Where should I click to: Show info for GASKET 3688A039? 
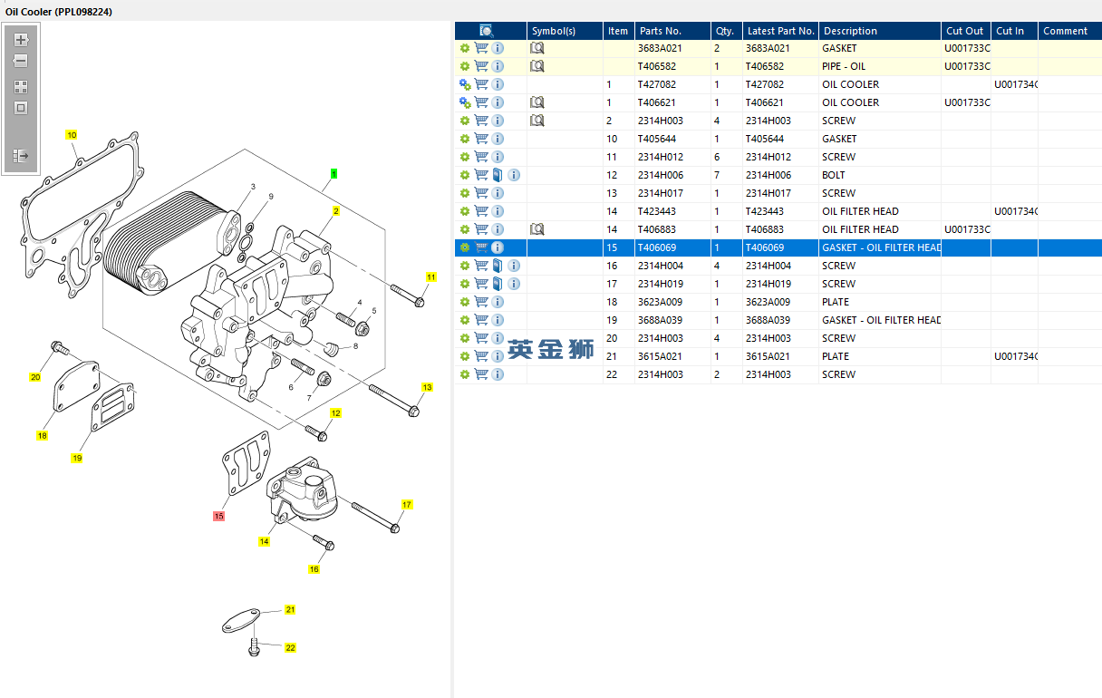[498, 320]
